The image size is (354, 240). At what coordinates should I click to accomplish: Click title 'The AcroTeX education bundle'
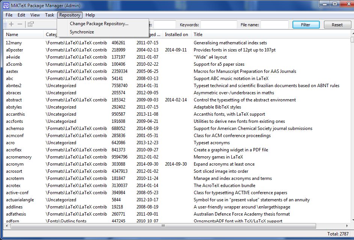click(224, 186)
